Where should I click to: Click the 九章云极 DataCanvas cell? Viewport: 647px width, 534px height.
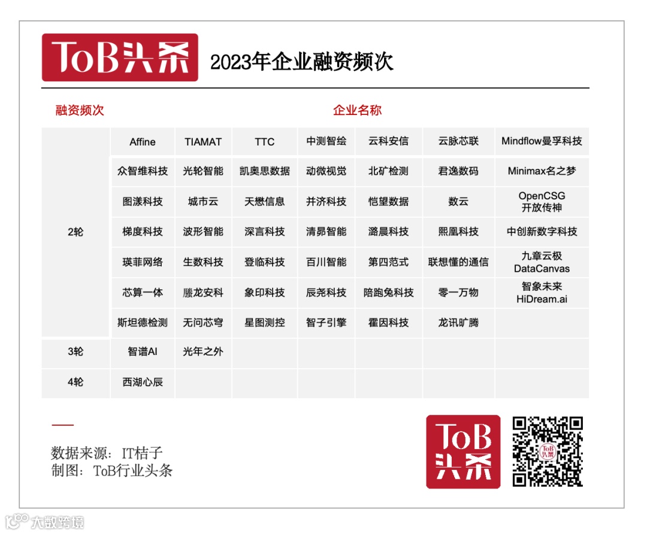pos(542,262)
